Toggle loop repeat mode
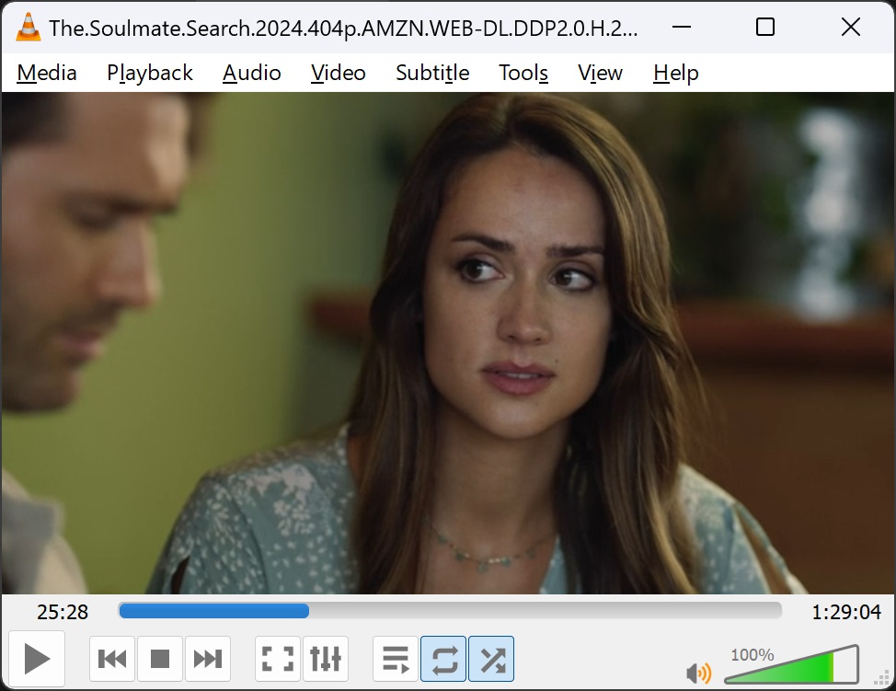896x691 pixels. click(x=443, y=659)
